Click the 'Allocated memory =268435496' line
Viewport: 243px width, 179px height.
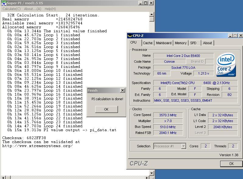pos(41,27)
